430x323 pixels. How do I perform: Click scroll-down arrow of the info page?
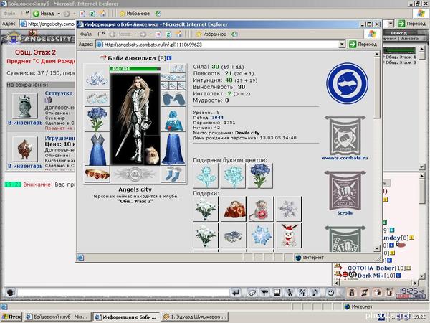[x=377, y=248]
